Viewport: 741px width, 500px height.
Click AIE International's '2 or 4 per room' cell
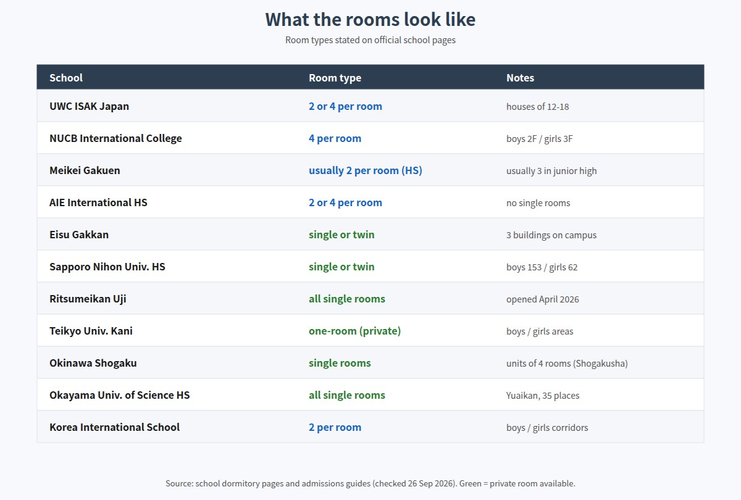pos(346,202)
